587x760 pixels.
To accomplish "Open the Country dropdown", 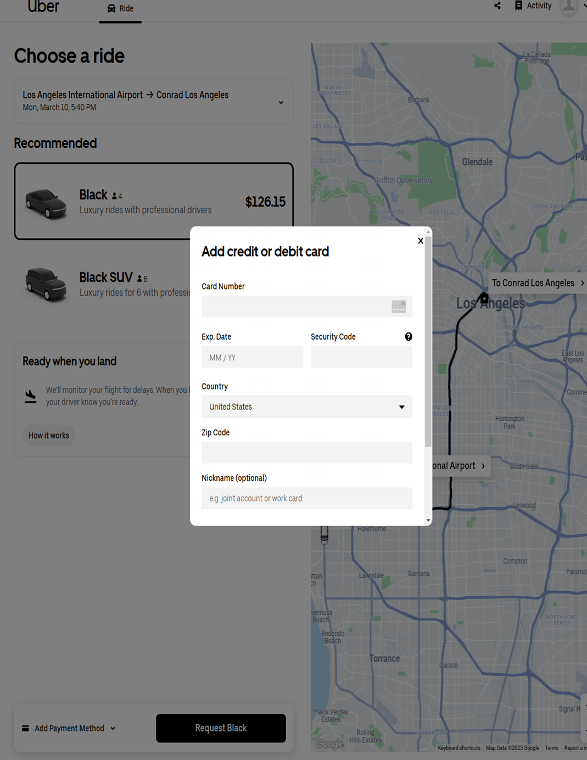I will [x=307, y=407].
